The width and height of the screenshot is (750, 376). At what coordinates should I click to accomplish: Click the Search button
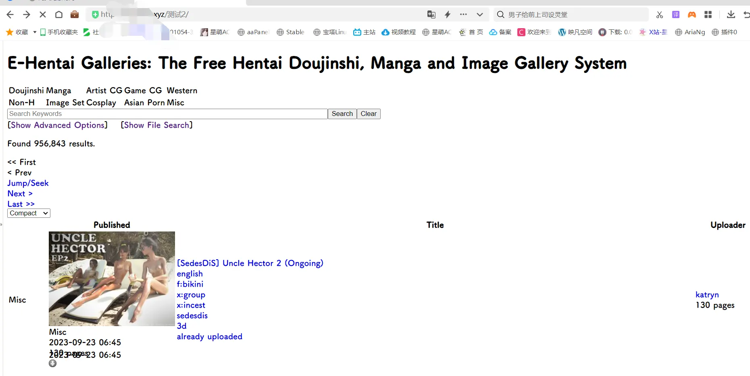click(342, 114)
